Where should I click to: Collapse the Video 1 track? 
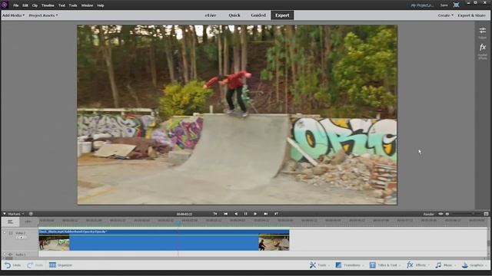pos(5,233)
